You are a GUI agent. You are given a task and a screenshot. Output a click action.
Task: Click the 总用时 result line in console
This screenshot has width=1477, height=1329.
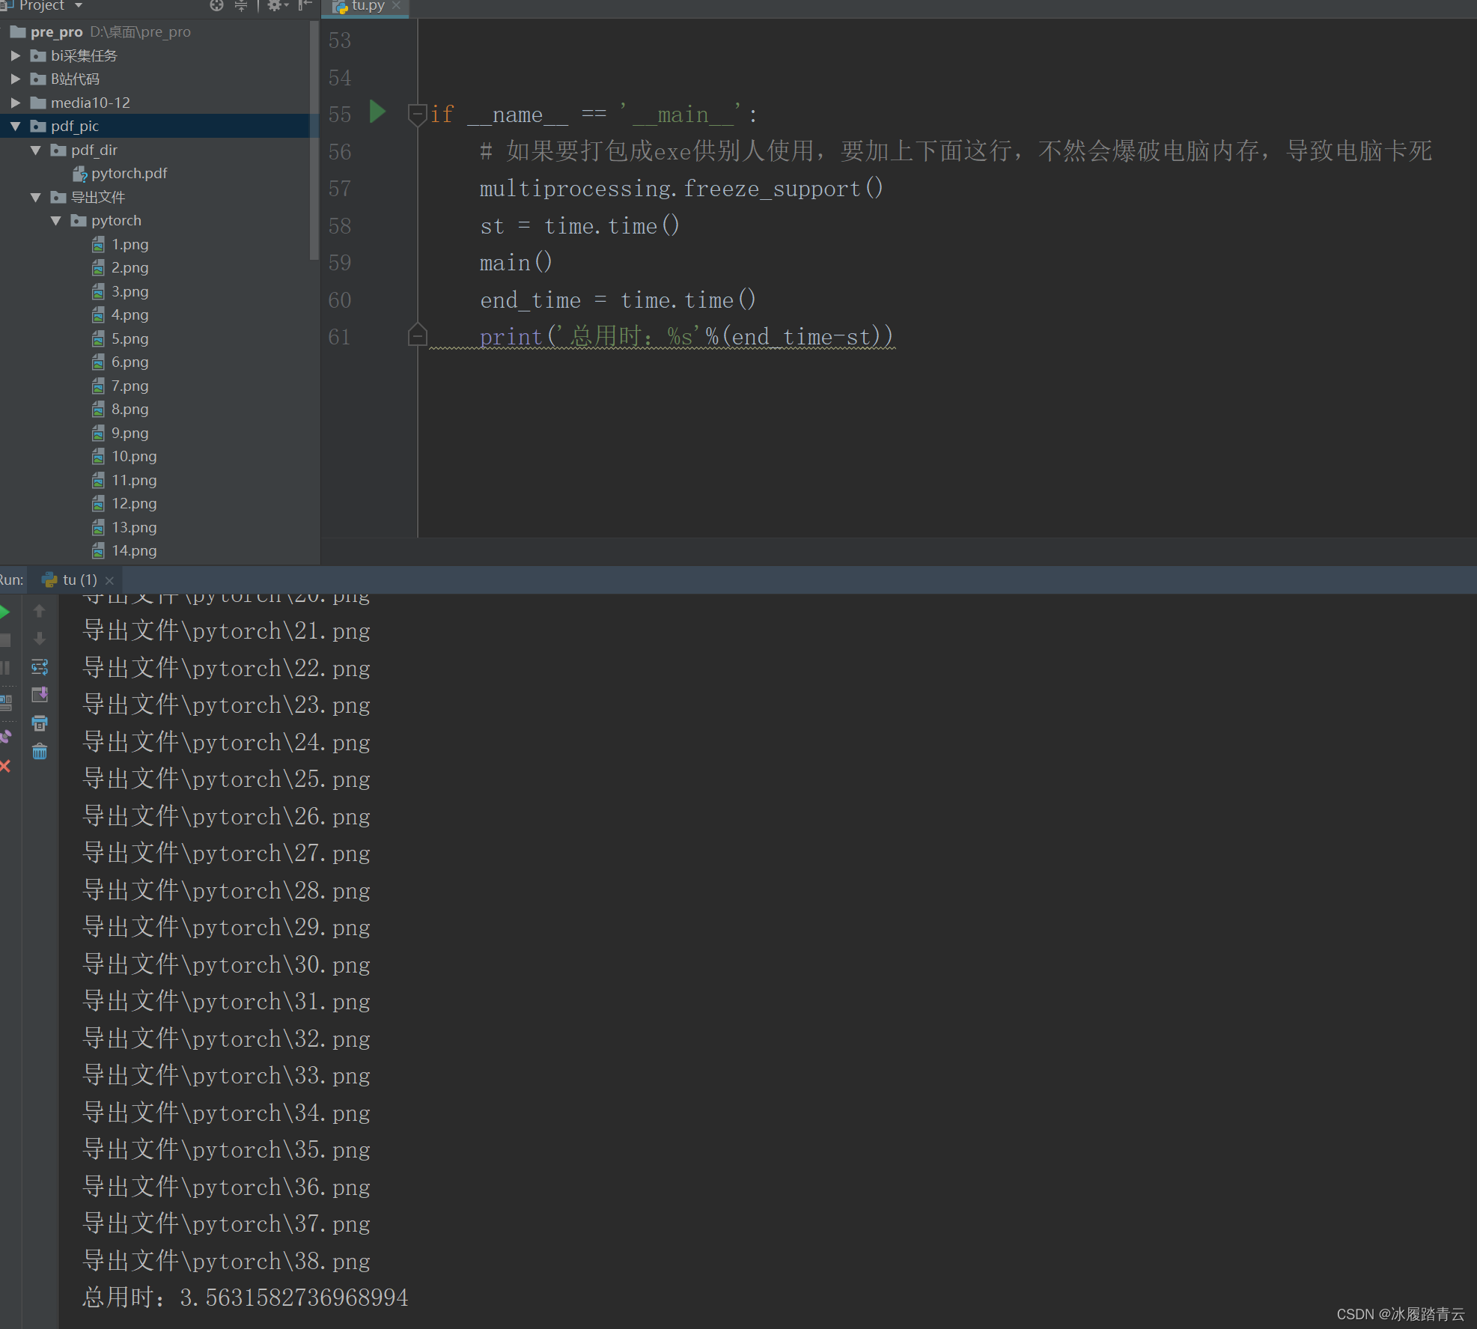click(246, 1298)
